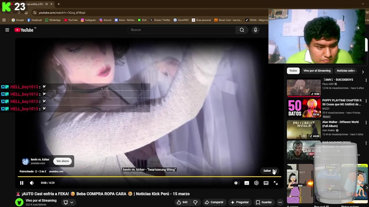
Task: Dislike the video
Action: click(x=195, y=202)
